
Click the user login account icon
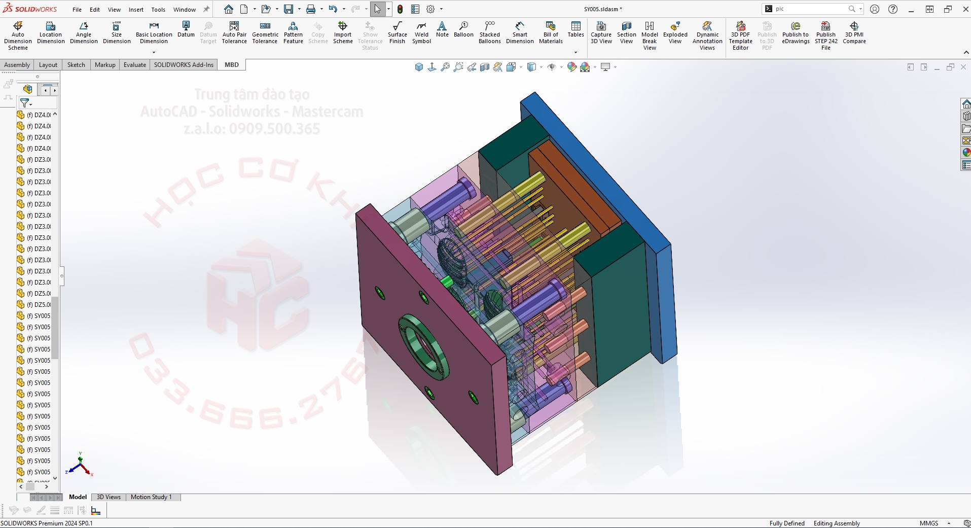pyautogui.click(x=875, y=9)
